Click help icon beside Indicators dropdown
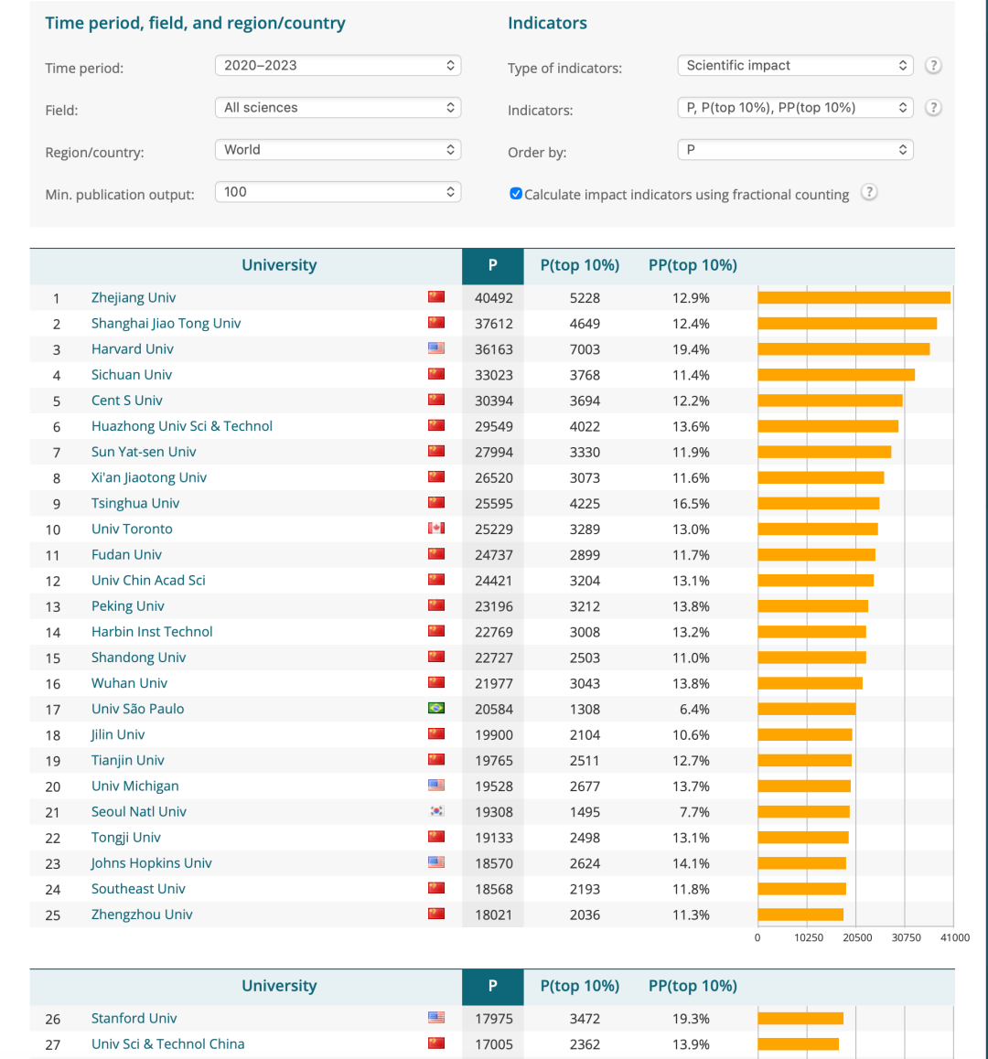 tap(933, 107)
